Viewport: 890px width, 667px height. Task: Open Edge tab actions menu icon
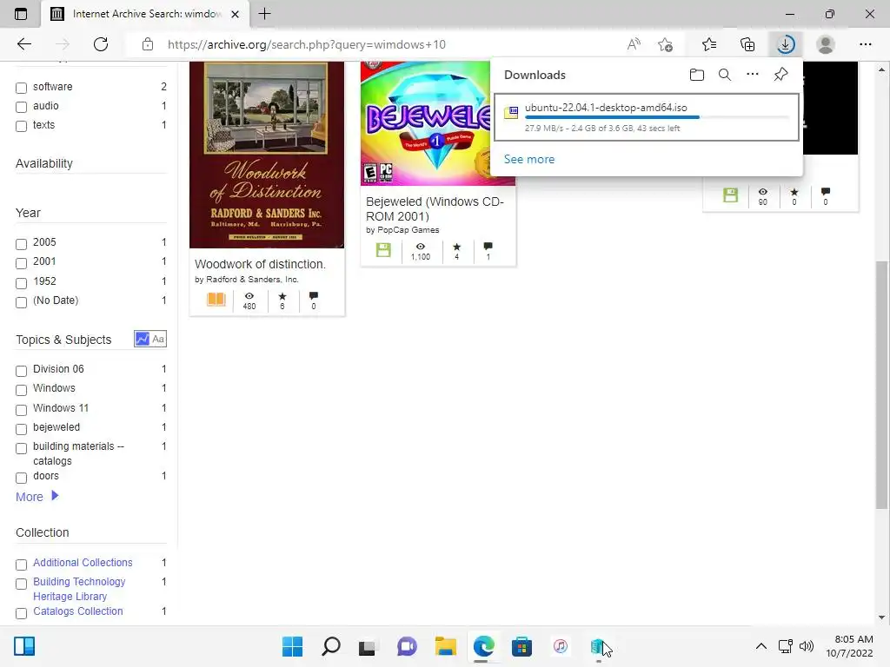pos(21,14)
